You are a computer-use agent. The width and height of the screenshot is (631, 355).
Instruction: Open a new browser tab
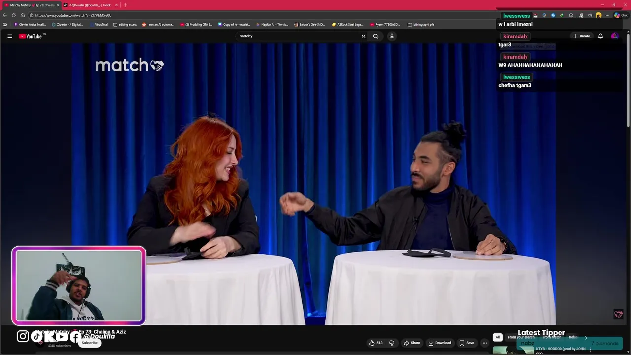(125, 5)
